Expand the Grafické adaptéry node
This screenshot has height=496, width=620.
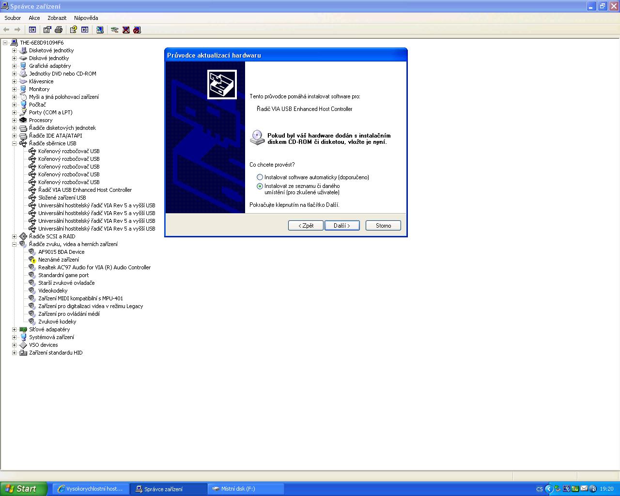coord(14,66)
